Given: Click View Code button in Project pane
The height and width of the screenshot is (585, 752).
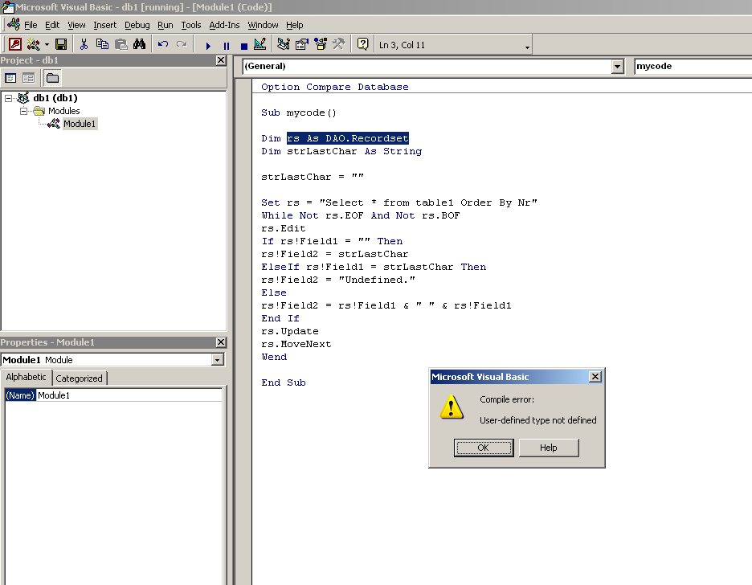Looking at the screenshot, I should click(x=11, y=78).
